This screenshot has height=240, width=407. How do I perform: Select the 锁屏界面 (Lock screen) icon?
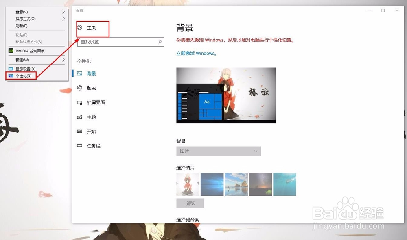coord(80,102)
